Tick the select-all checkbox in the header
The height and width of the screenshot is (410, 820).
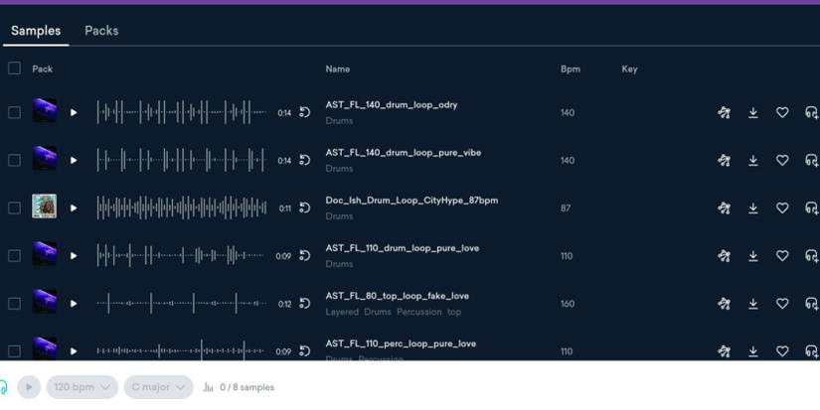[14, 68]
